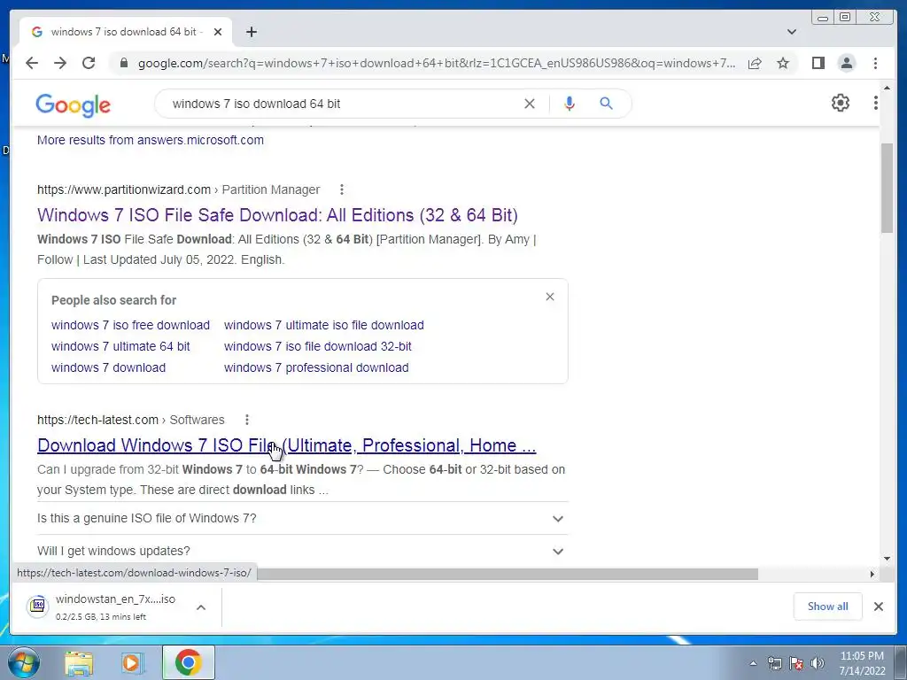The width and height of the screenshot is (907, 680).
Task: Open the partitionwizard.com result options dots
Action: click(341, 189)
